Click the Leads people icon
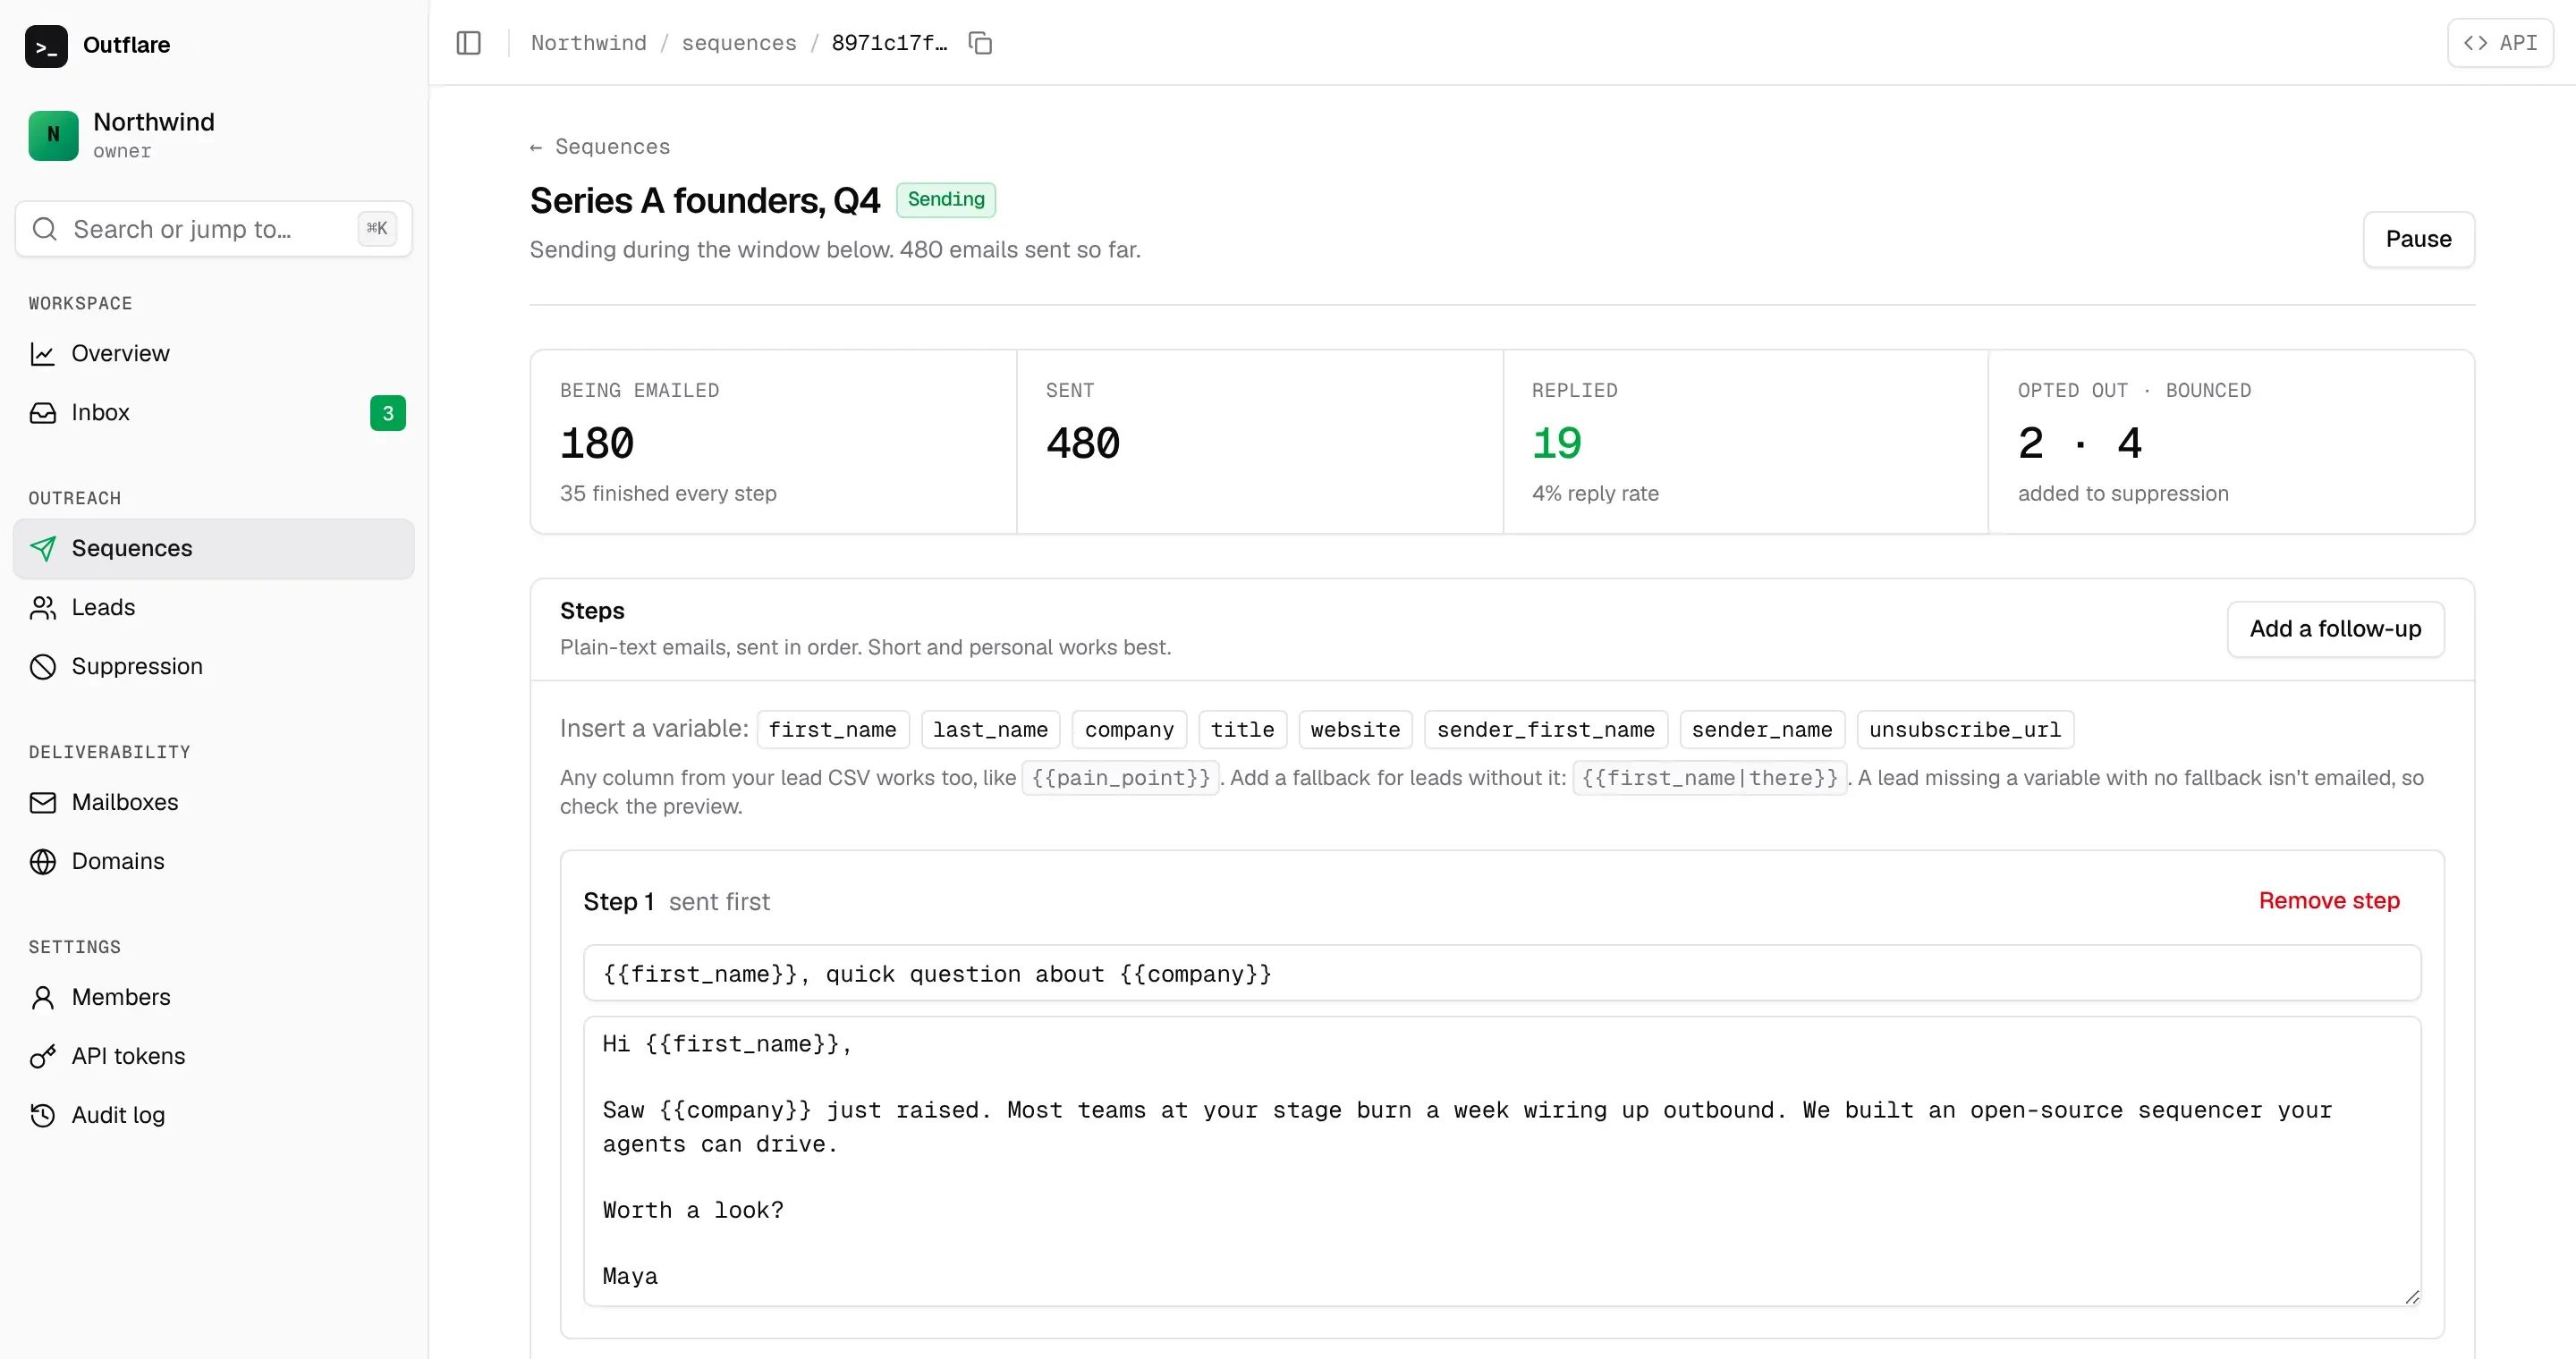 43,608
